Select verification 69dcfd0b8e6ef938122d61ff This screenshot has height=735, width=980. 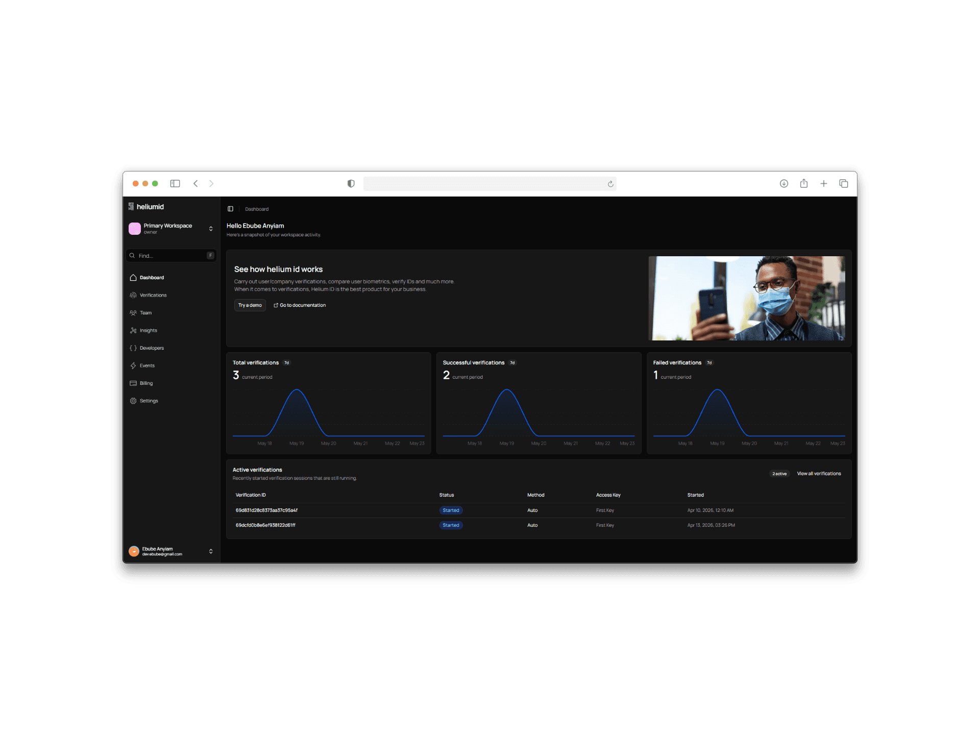pyautogui.click(x=265, y=525)
